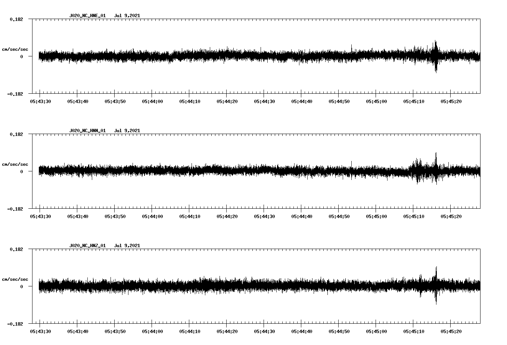Click the cm/sec/sec label on middle plot

[x=15, y=164]
